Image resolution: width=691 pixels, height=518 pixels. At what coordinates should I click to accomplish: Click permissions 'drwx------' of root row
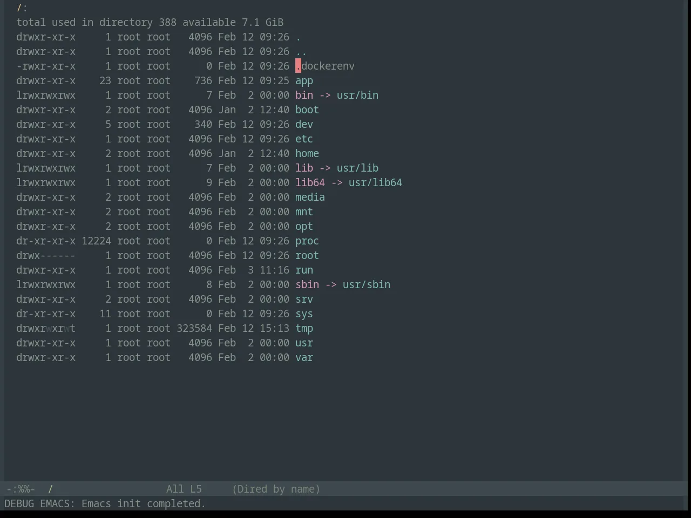(46, 256)
